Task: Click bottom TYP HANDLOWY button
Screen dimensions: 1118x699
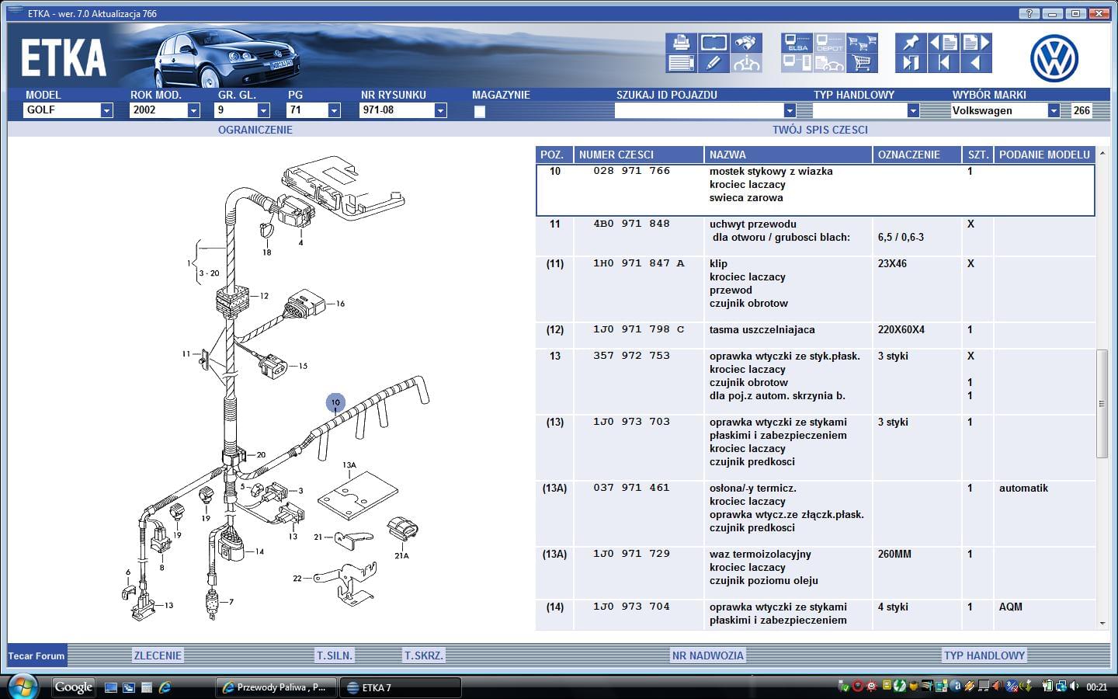Action: pos(984,656)
